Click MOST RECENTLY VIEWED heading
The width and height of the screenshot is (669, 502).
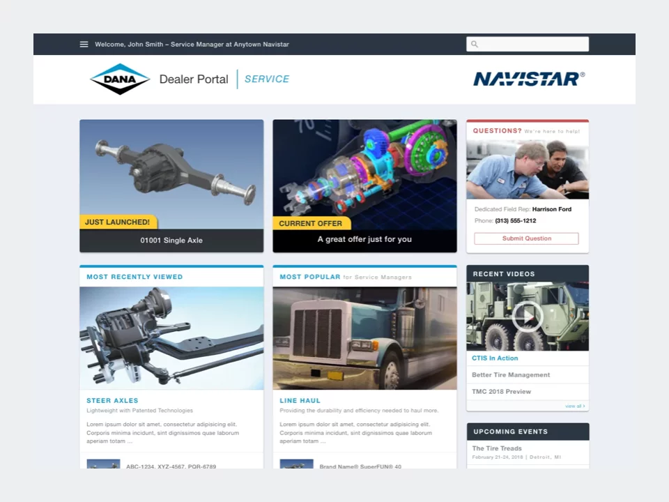click(134, 277)
